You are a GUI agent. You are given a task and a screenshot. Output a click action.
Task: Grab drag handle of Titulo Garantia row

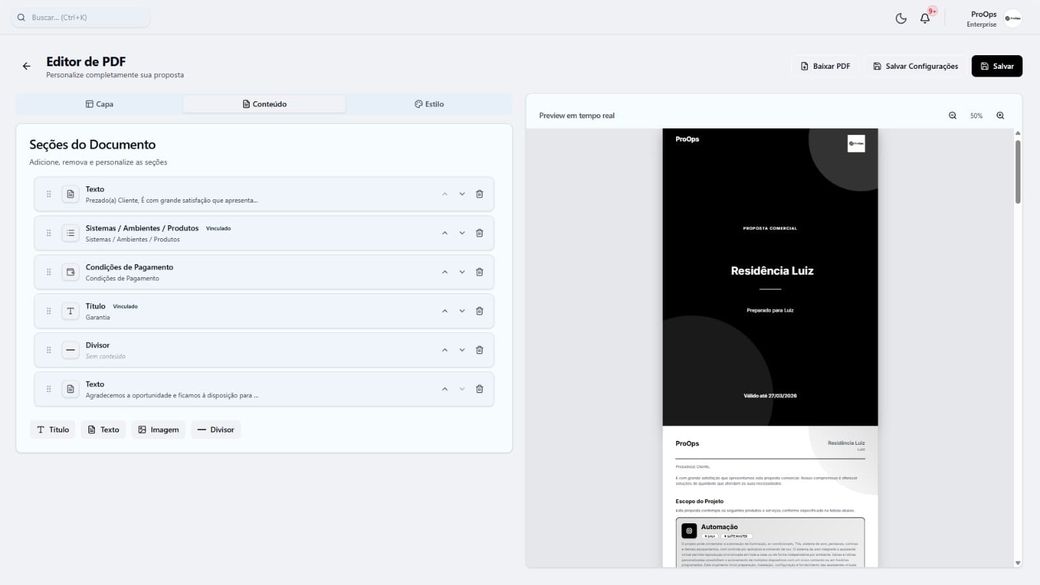tap(49, 311)
